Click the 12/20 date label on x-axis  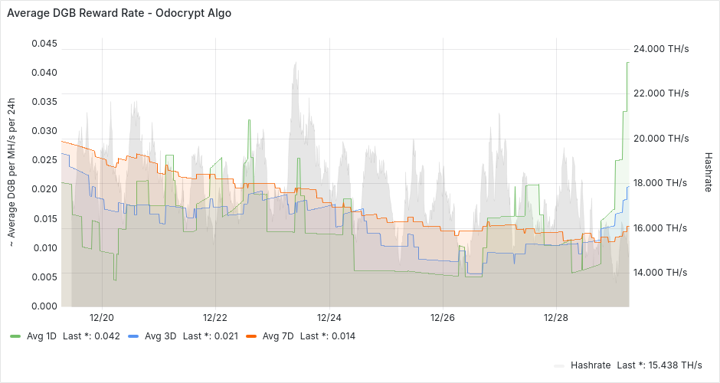(x=102, y=317)
